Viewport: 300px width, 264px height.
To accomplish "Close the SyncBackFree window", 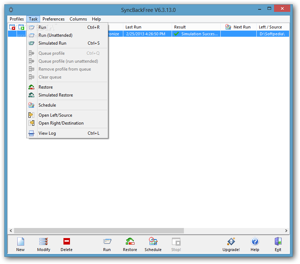I will (x=282, y=8).
